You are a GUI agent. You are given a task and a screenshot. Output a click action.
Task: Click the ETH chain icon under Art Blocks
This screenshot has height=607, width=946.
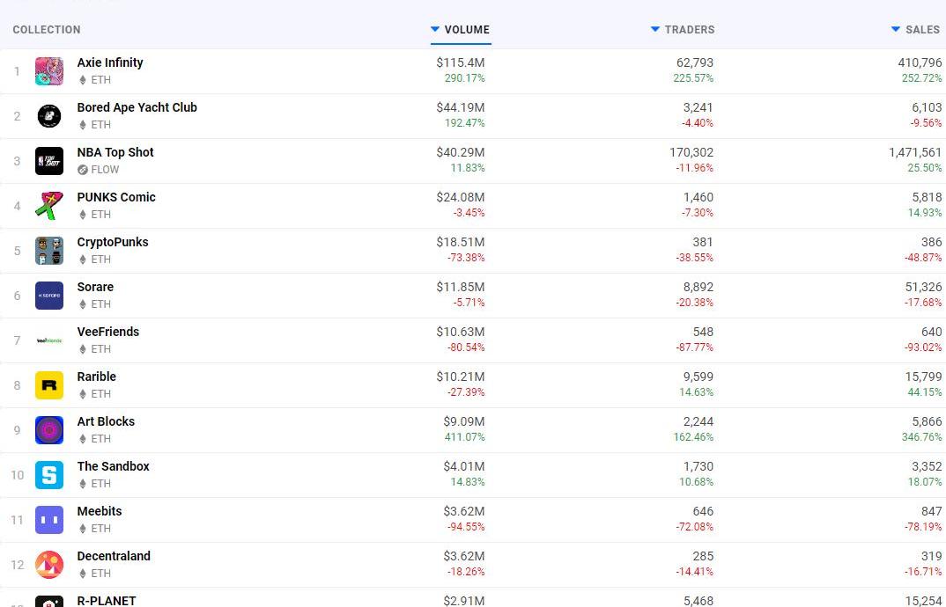tap(83, 439)
